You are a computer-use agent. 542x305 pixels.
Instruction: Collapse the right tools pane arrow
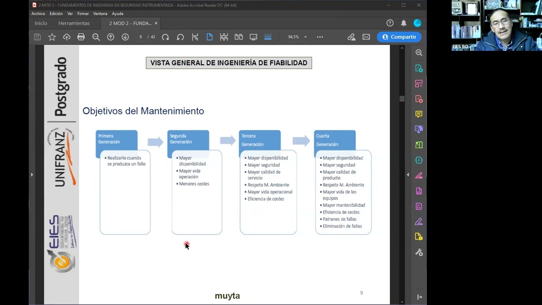tap(408, 175)
